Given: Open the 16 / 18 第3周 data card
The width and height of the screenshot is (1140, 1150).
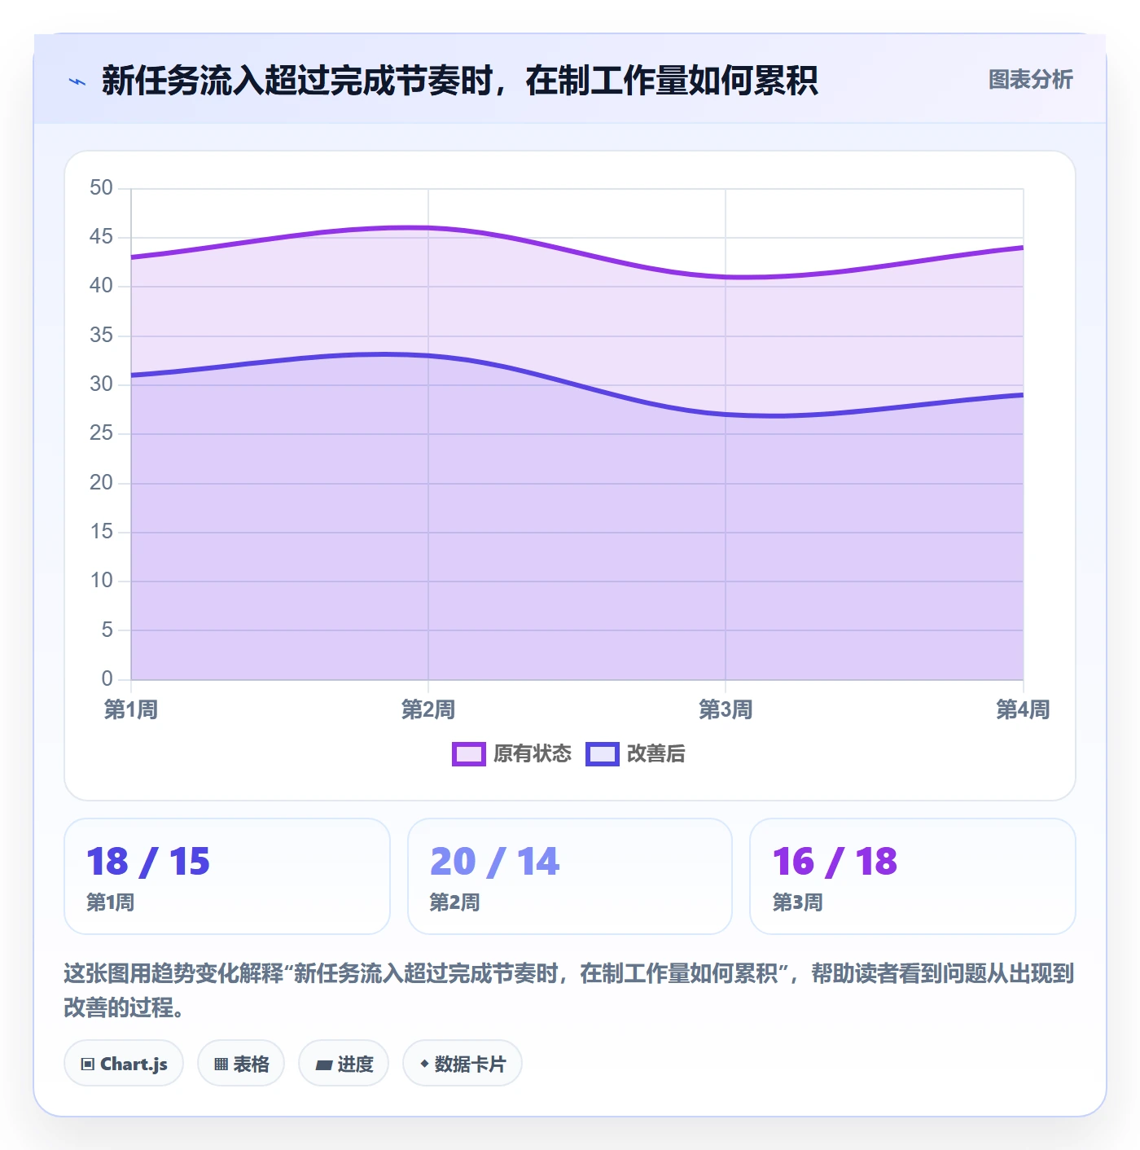Looking at the screenshot, I should click(x=913, y=876).
